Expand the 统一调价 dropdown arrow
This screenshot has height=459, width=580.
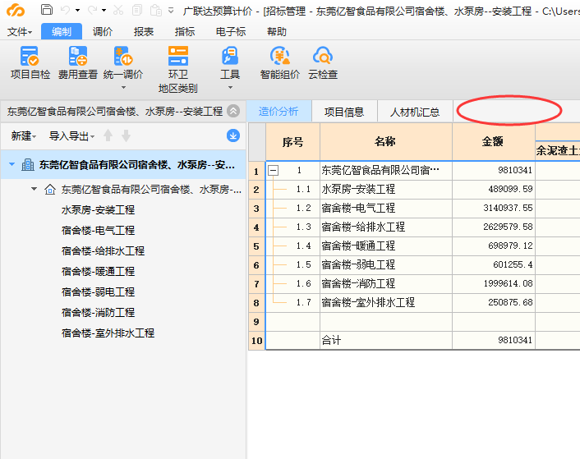coord(123,88)
